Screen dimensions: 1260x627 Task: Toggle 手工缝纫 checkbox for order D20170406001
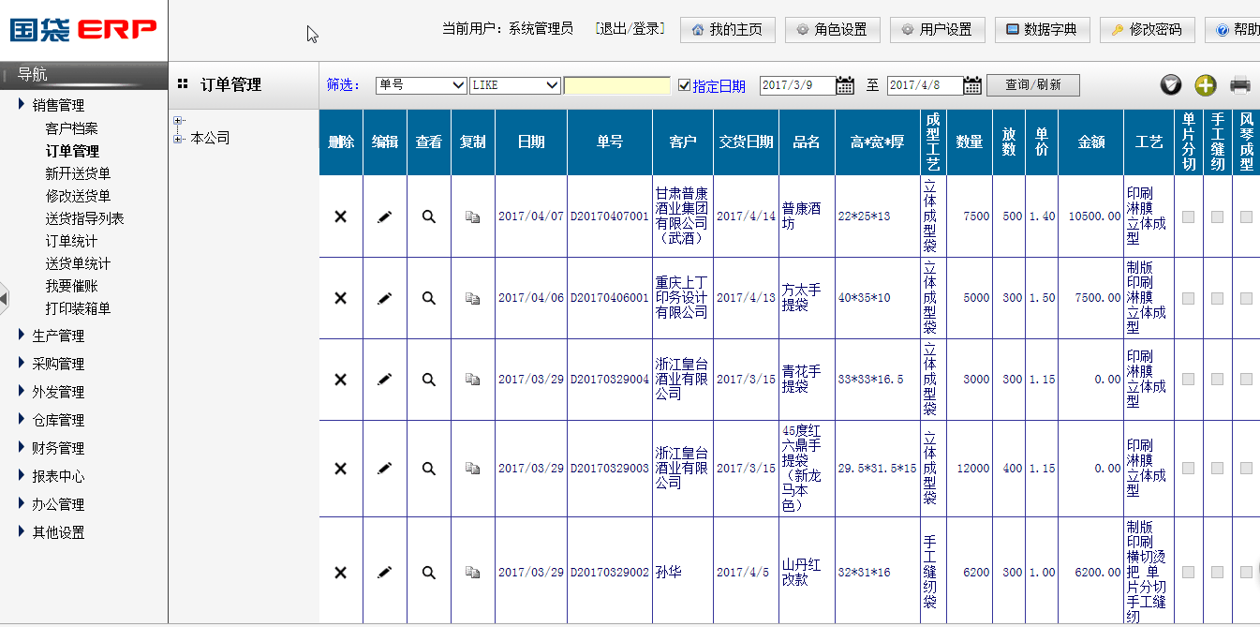click(x=1217, y=298)
